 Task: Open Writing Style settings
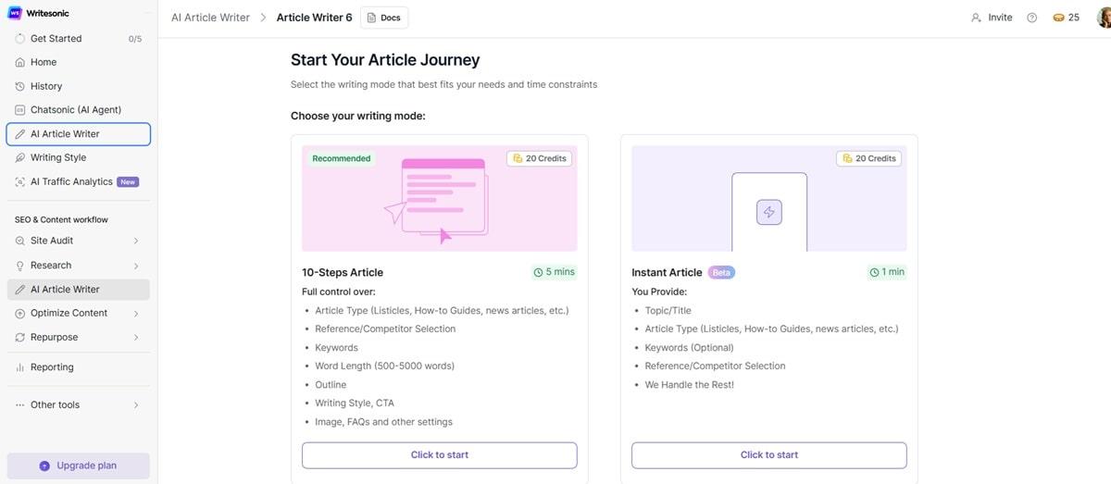79,158
